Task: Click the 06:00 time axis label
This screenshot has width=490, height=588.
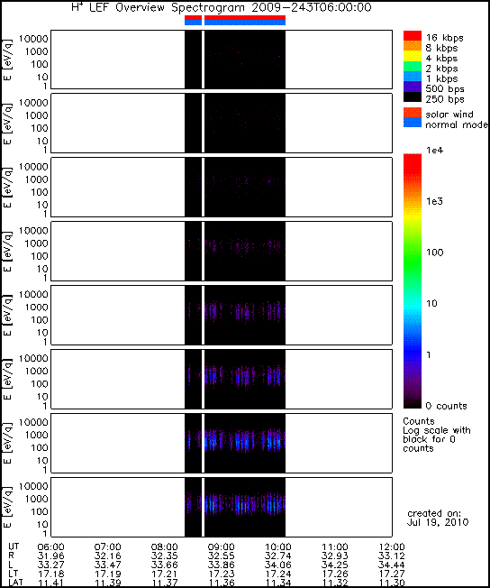Action: [x=51, y=547]
